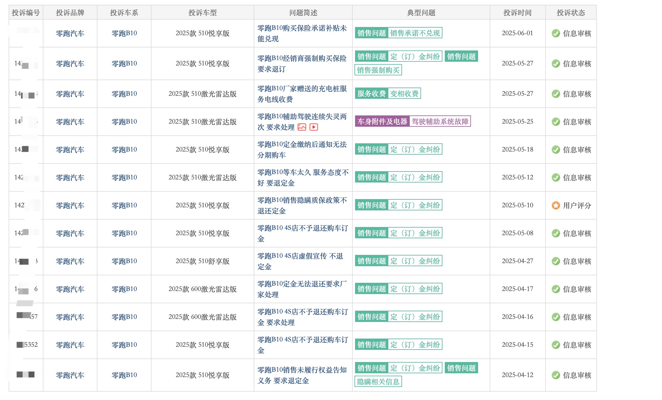Open complaint 零跑B10销售隐瞒质保政策不退还定金
The image size is (662, 400).
pos(302,205)
